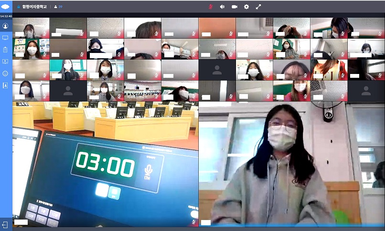Click the document icon at sidebar bottom group
The width and height of the screenshot is (385, 231).
pos(5,85)
